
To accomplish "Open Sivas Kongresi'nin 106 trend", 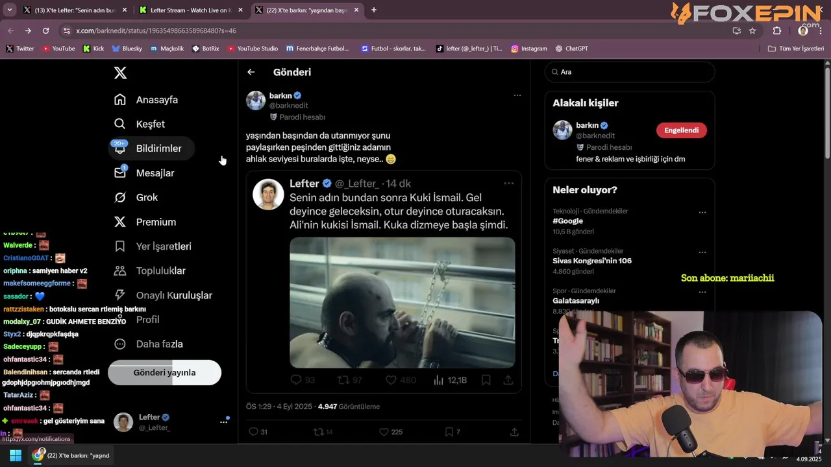I will point(592,261).
